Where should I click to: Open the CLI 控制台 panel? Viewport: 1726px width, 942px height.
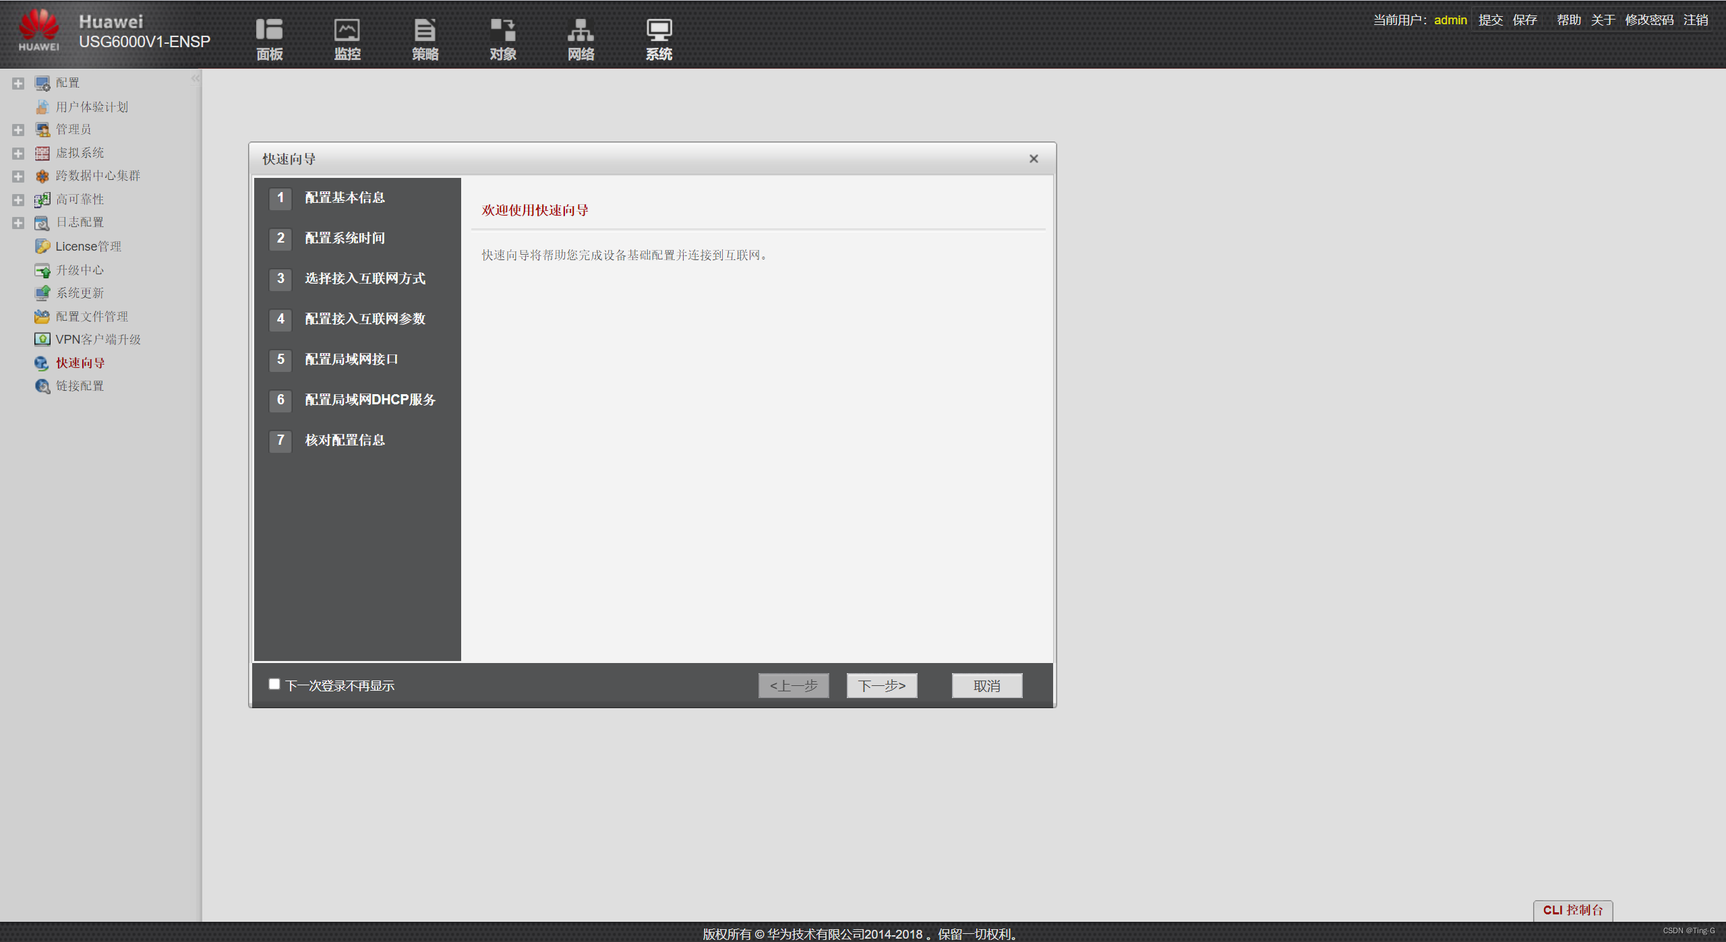point(1572,910)
